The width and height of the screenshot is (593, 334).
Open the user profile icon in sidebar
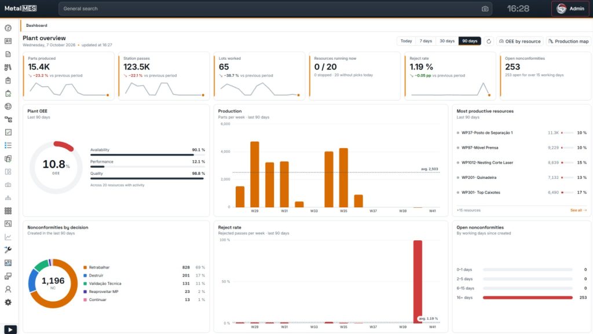[x=8, y=289]
